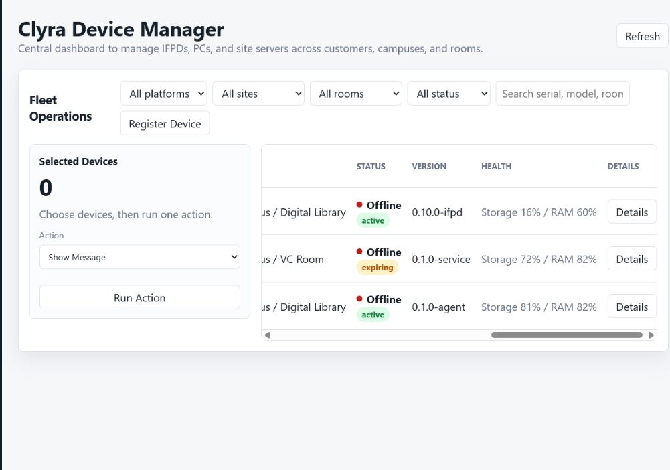
Task: Click the horizontal scrollbar thumb
Action: point(567,335)
